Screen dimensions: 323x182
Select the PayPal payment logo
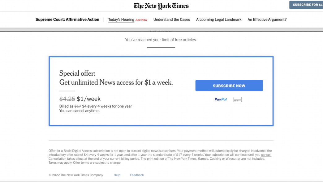[x=221, y=100]
